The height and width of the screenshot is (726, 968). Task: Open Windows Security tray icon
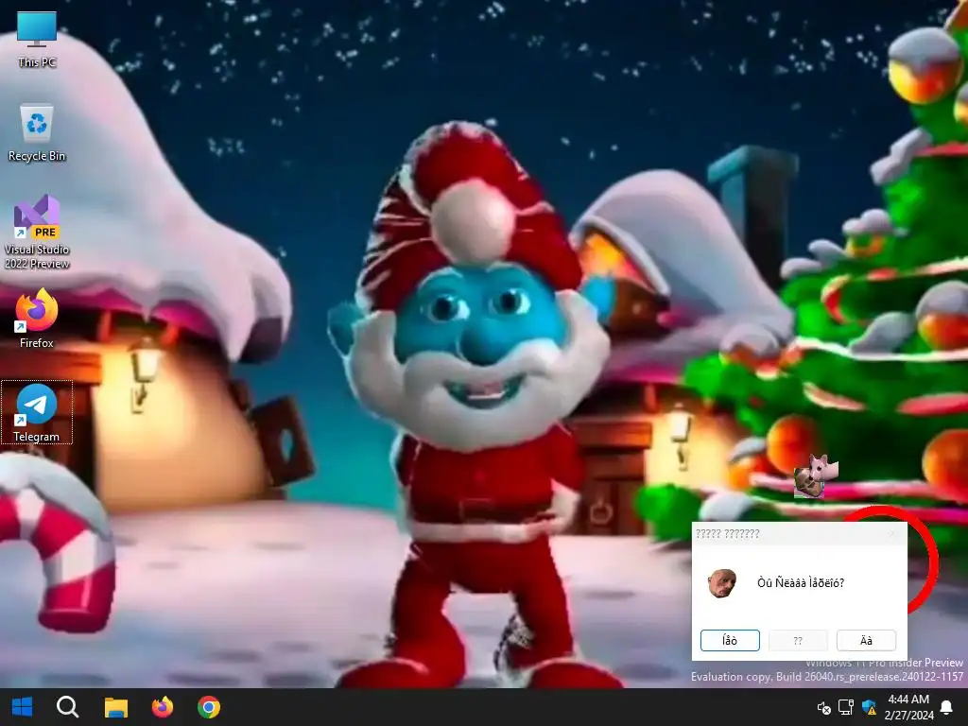pyautogui.click(x=869, y=707)
